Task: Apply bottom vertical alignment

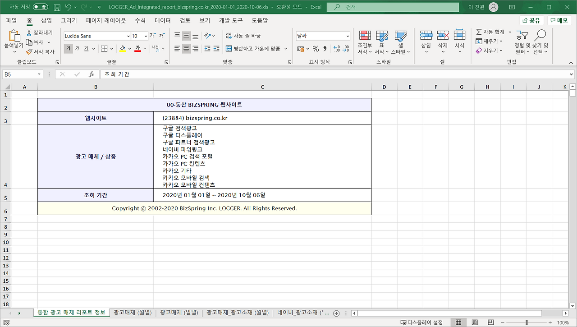Action: point(195,36)
